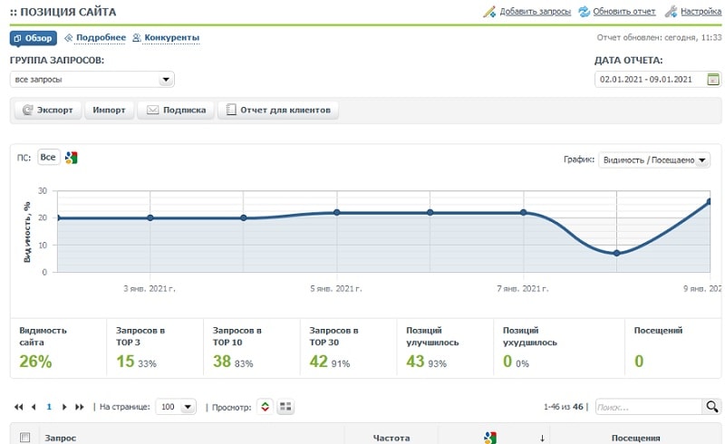
Task: Click into the Поиск search field
Action: coord(647,408)
